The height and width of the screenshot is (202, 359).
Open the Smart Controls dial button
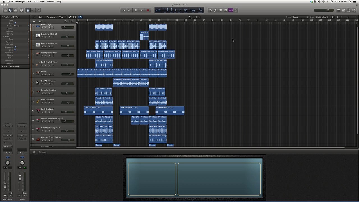click(28, 10)
